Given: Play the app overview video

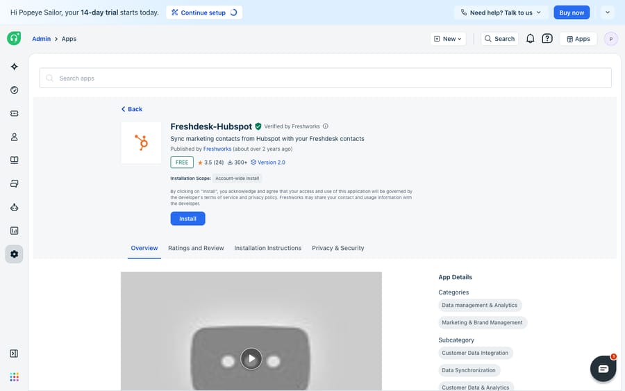Looking at the screenshot, I should (x=251, y=359).
